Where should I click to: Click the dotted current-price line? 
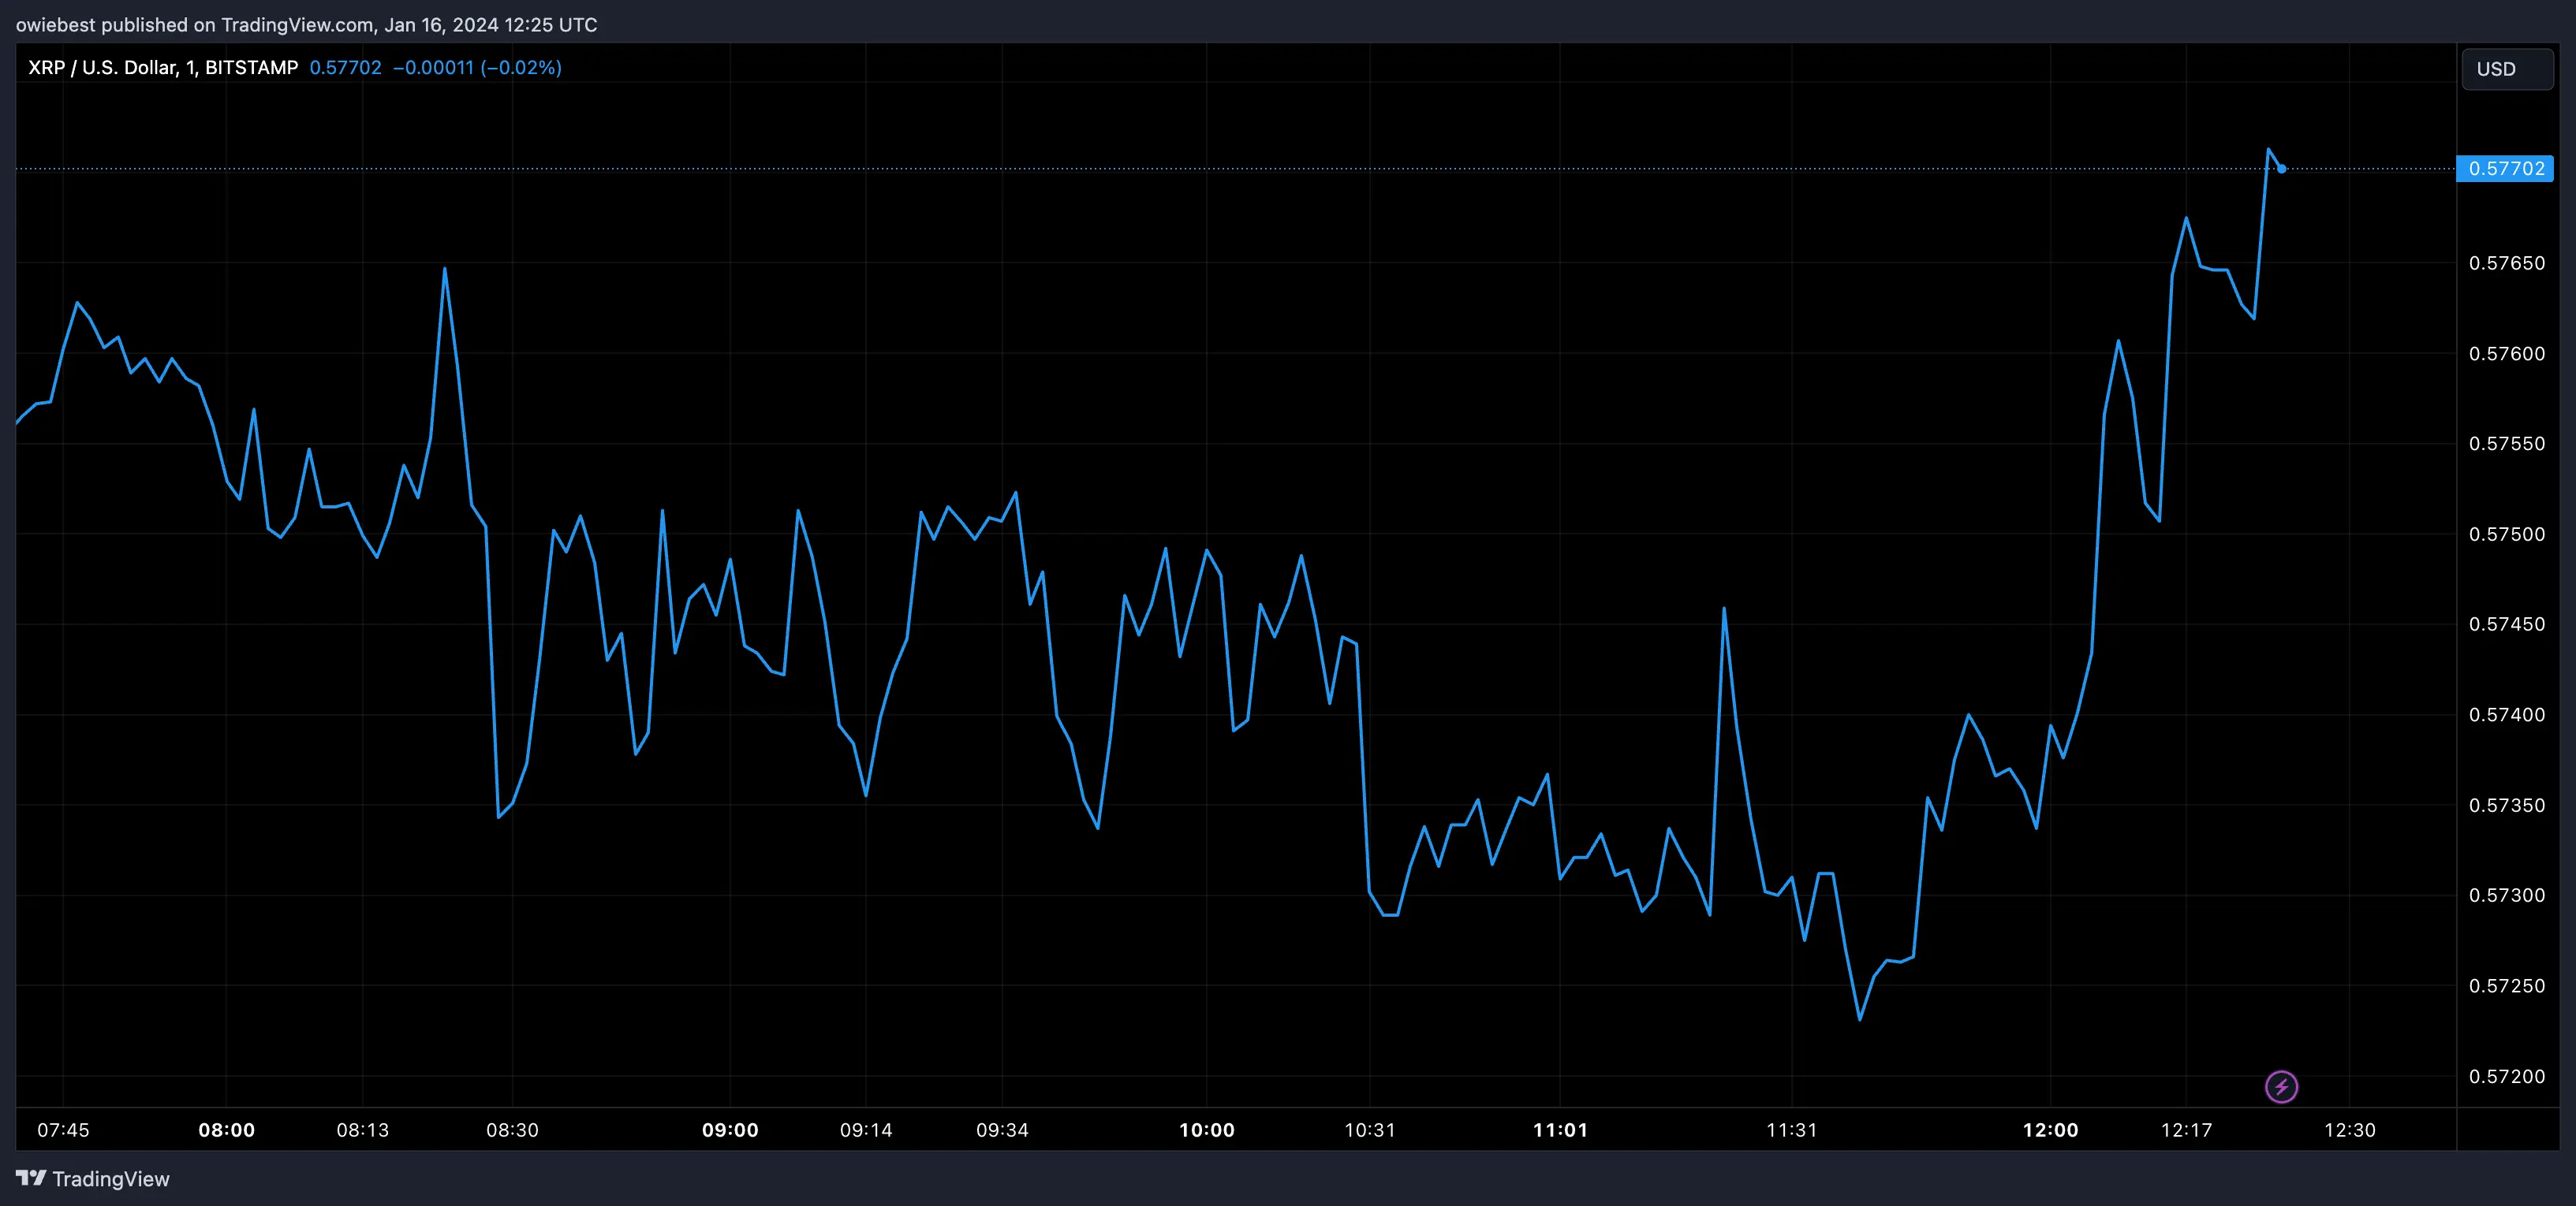tap(1200, 168)
